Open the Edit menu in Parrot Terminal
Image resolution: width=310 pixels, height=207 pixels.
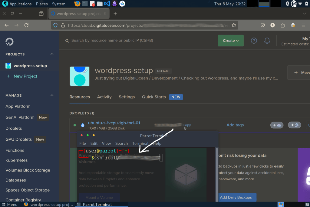point(94,143)
